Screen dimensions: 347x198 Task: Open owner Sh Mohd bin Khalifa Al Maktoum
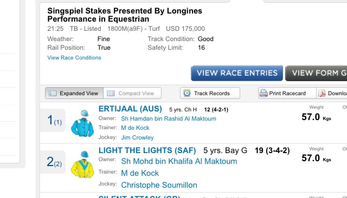tap(179, 161)
